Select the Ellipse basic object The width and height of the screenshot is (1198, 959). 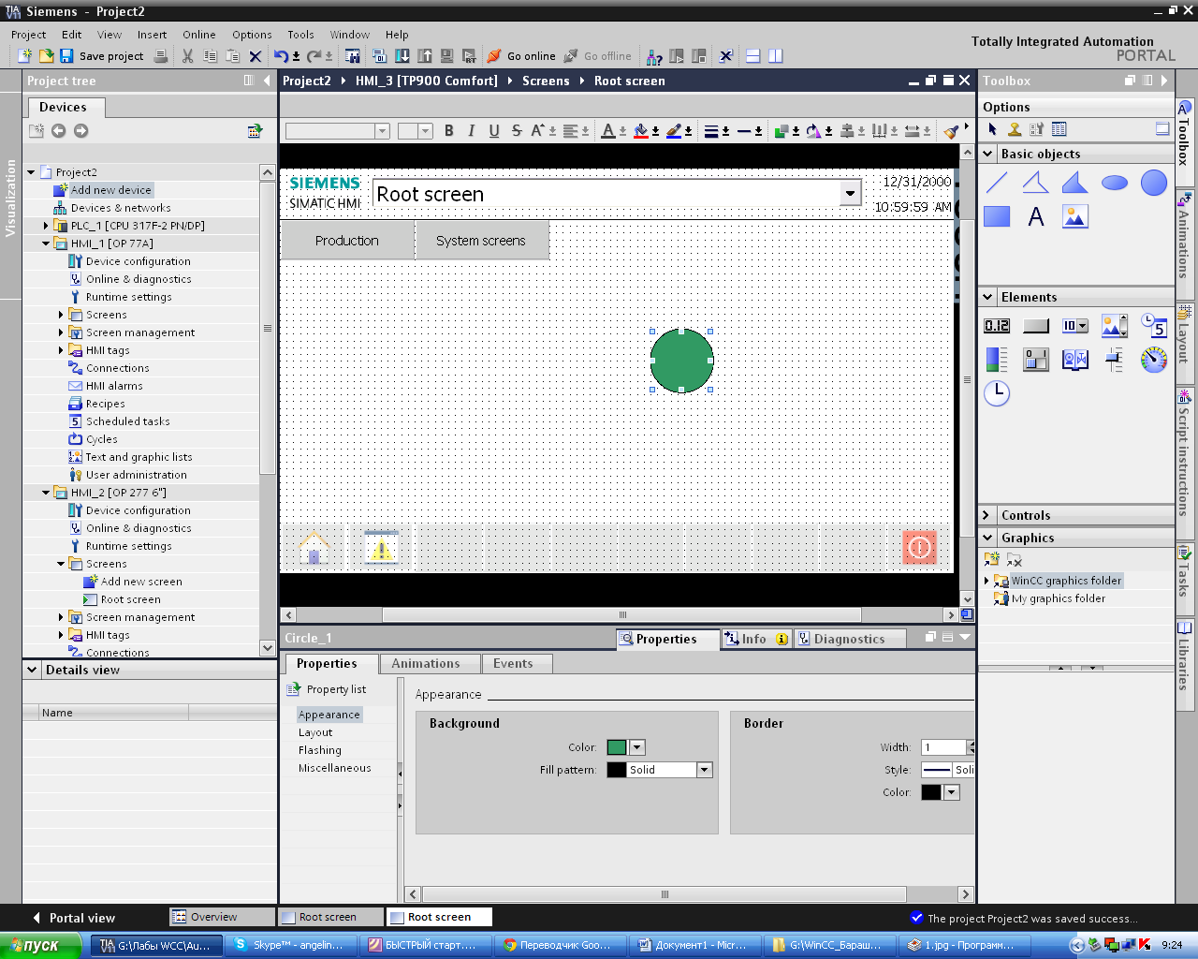pos(1115,183)
